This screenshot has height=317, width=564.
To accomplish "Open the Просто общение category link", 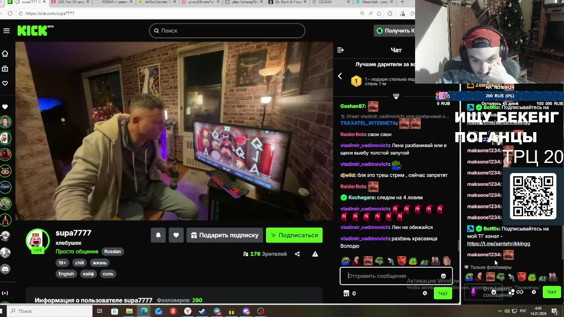I will click(77, 251).
